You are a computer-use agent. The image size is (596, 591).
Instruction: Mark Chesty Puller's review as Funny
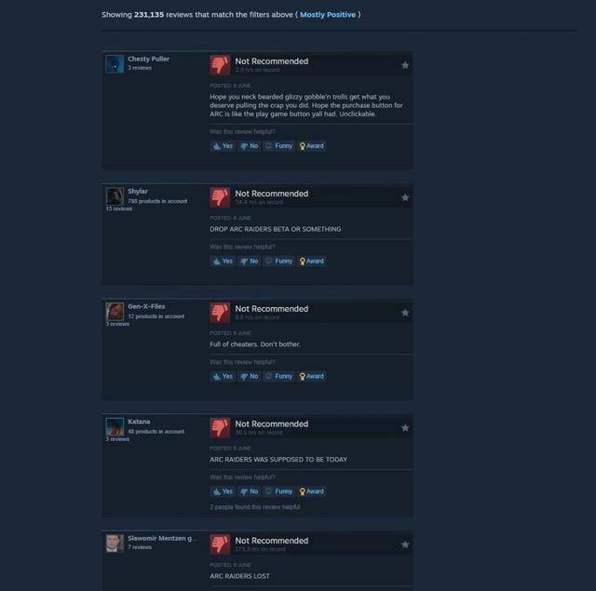click(279, 146)
